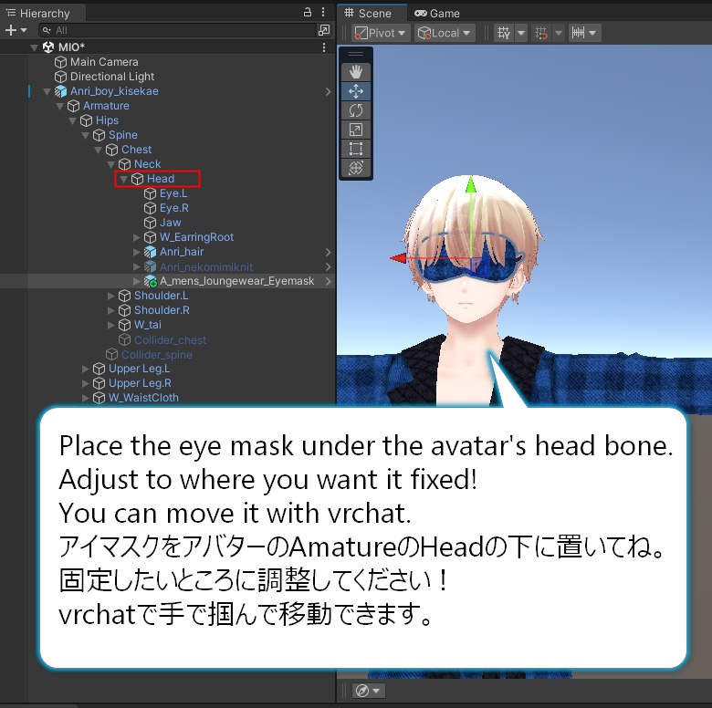
Task: Select the Rect tool
Action: coord(356,149)
